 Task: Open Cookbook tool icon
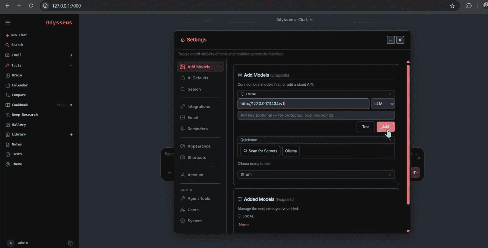tap(8, 105)
